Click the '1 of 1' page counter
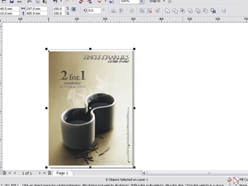Viewport: 248px width, 186px height. (x=27, y=173)
